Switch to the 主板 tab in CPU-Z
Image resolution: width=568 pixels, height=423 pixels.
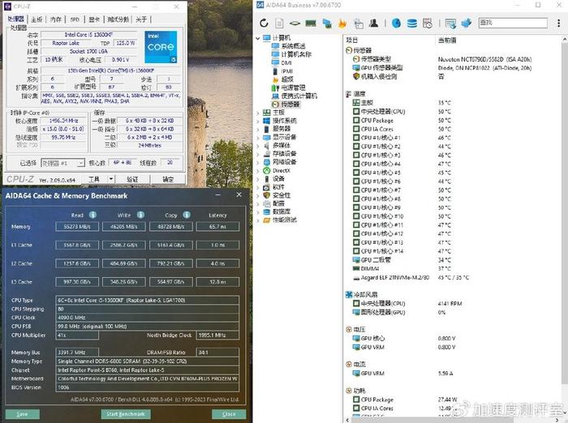(x=37, y=19)
